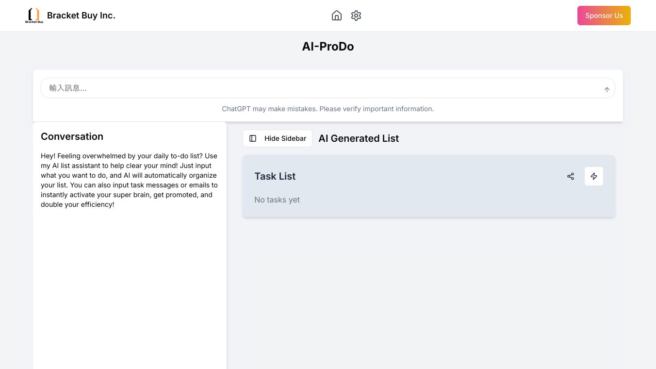The width and height of the screenshot is (656, 369).
Task: Click the assistant's welcome message paragraph
Action: [x=129, y=180]
